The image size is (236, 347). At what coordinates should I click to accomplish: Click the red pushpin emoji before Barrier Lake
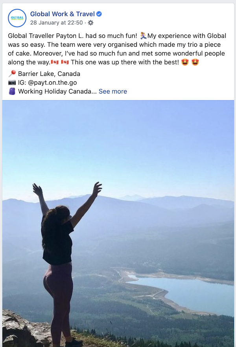[12, 73]
